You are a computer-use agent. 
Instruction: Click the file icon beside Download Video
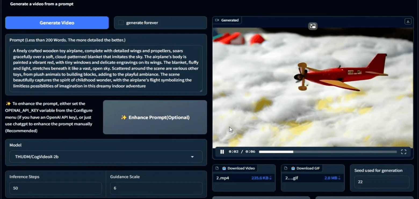point(217,168)
